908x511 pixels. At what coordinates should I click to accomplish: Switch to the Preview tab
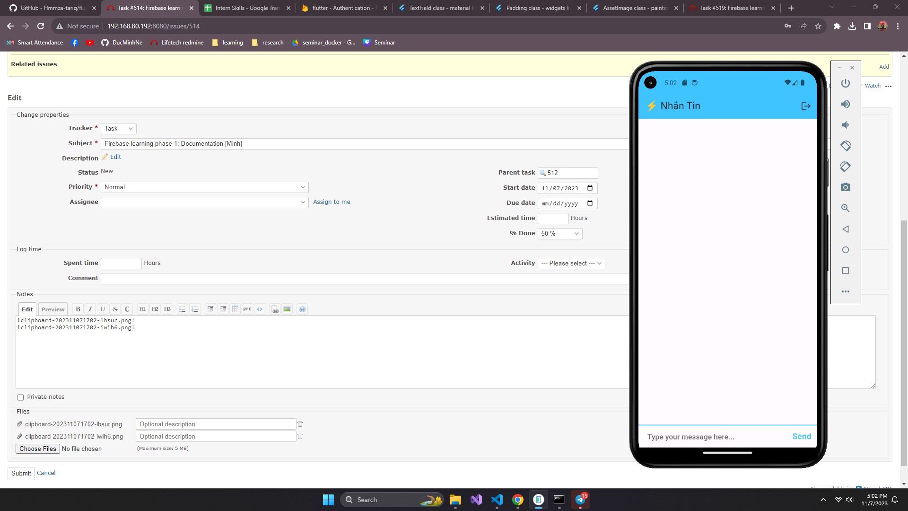[52, 309]
